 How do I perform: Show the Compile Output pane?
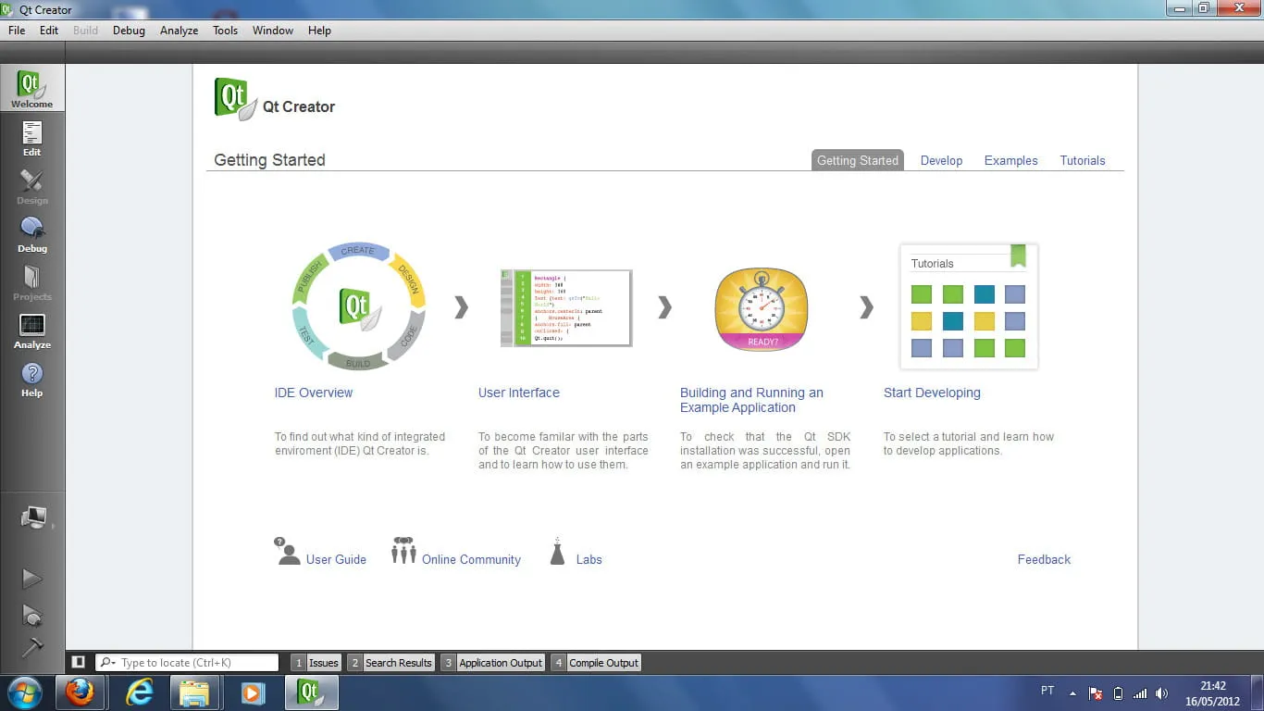[595, 663]
